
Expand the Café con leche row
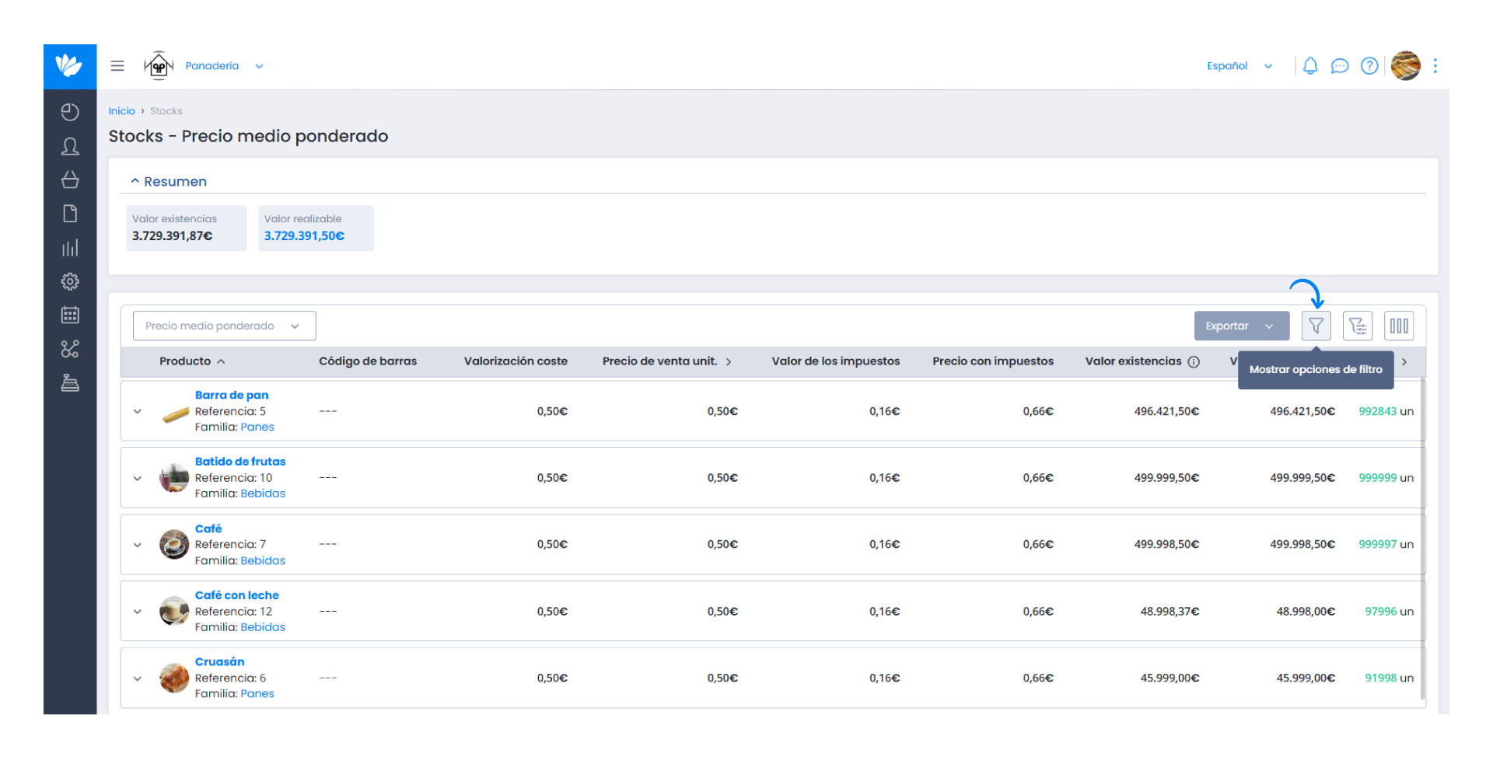tap(138, 612)
